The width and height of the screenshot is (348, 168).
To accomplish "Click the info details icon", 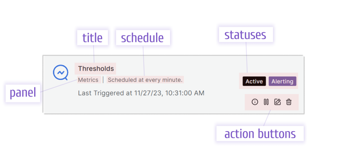I will 255,102.
